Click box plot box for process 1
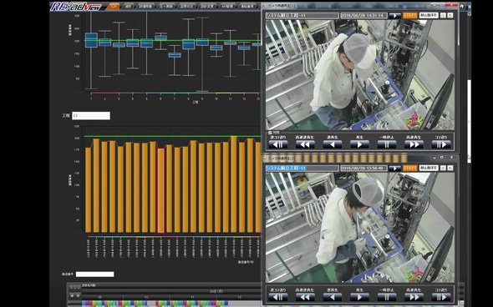The height and width of the screenshot is (307, 493). (x=91, y=40)
